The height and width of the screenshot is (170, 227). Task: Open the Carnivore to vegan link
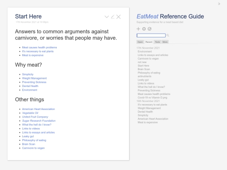[x=33, y=148]
